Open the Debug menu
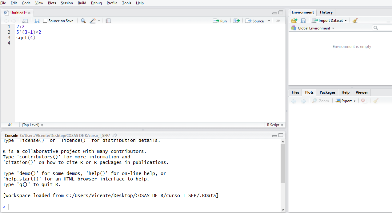The height and width of the screenshot is (213, 392). click(x=97, y=3)
